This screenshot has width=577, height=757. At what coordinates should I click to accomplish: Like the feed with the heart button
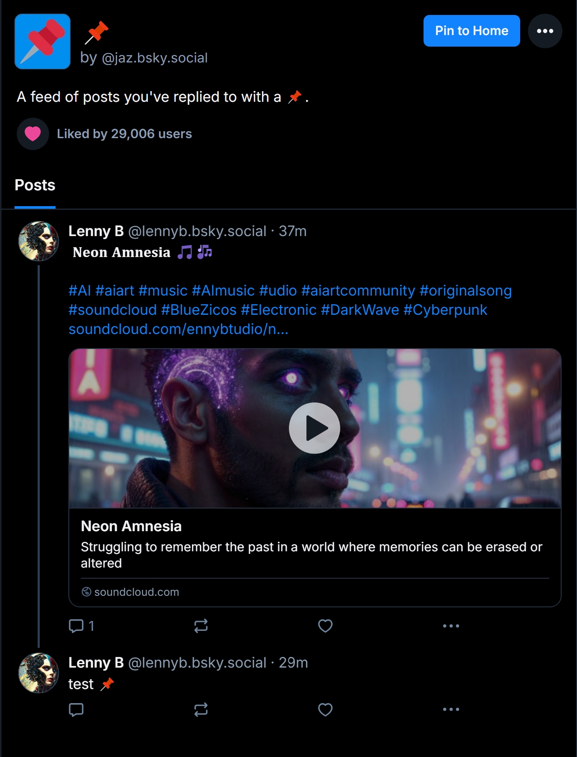(33, 134)
